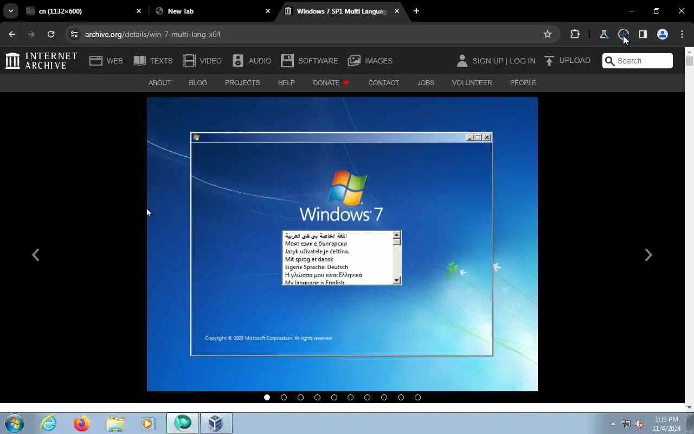The height and width of the screenshot is (434, 694).
Task: Open the Windows Start menu
Action: [x=14, y=423]
